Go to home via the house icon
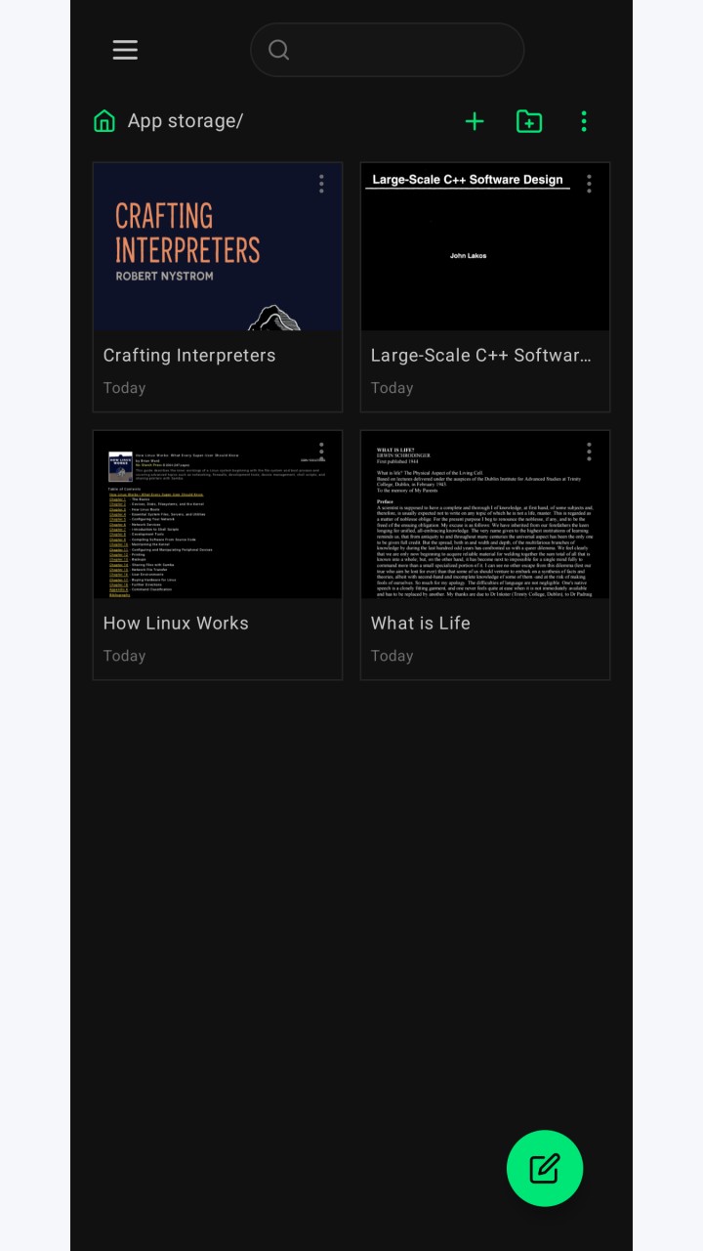Screen dimensions: 703x1251 click(104, 121)
